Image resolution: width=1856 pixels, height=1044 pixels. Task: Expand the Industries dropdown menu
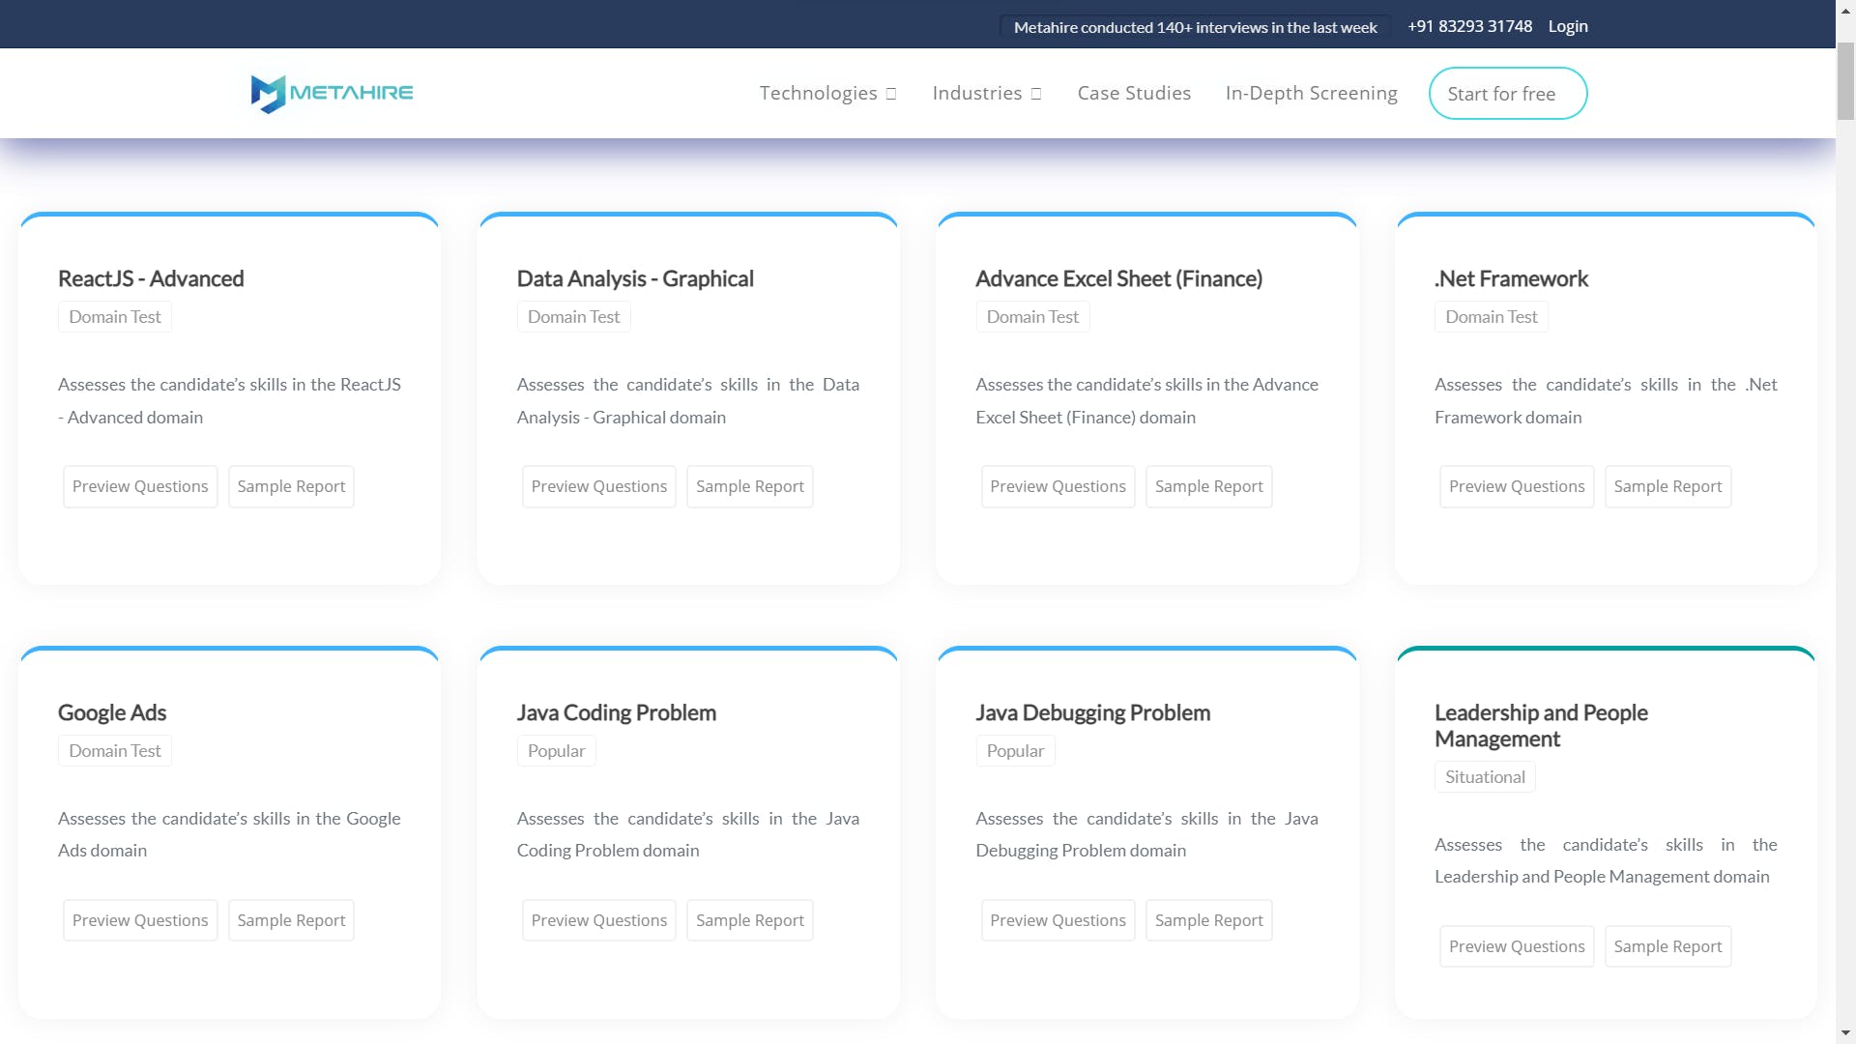pos(986,94)
